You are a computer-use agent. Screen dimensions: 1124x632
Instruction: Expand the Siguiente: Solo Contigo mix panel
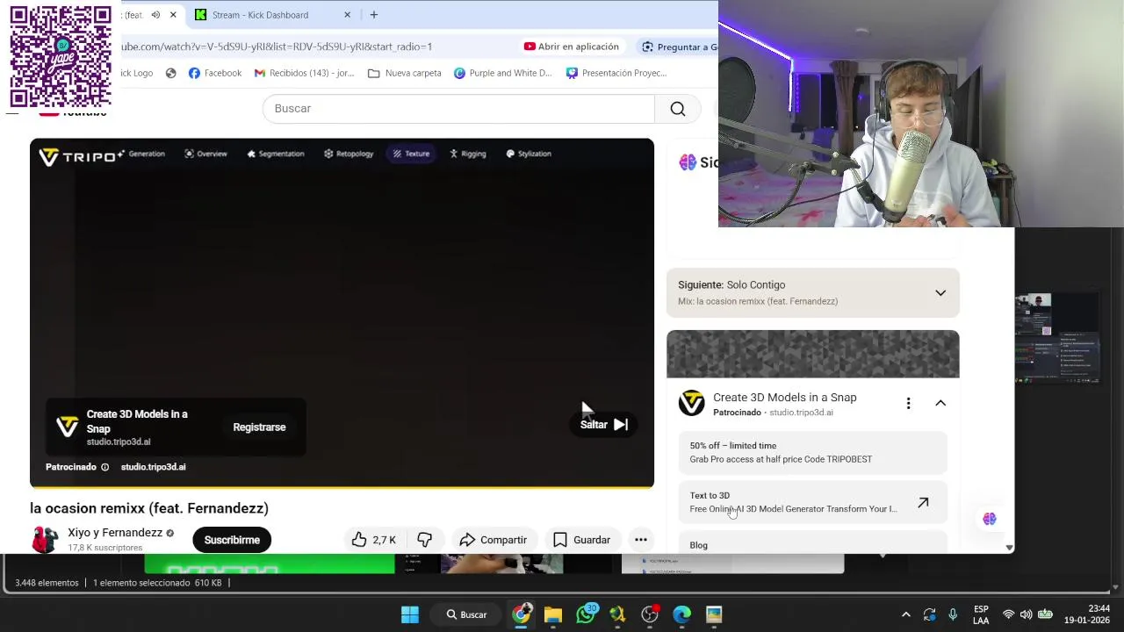click(940, 293)
